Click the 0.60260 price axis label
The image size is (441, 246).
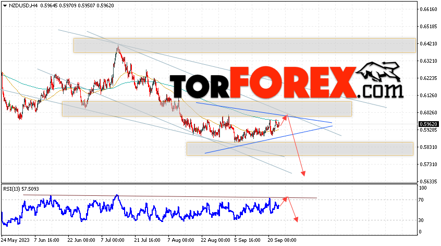pos(428,113)
